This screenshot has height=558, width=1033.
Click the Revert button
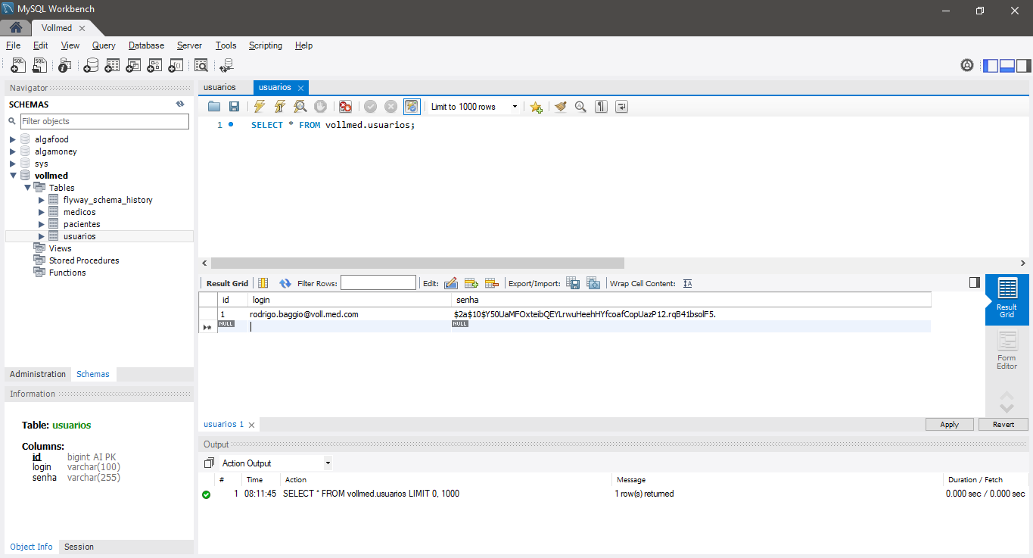click(1003, 424)
